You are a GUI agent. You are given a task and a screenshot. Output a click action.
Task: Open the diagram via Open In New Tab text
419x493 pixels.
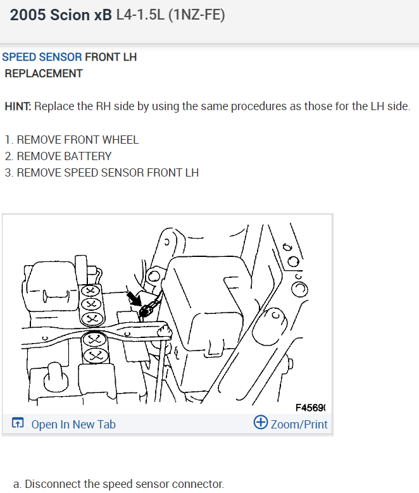[73, 425]
